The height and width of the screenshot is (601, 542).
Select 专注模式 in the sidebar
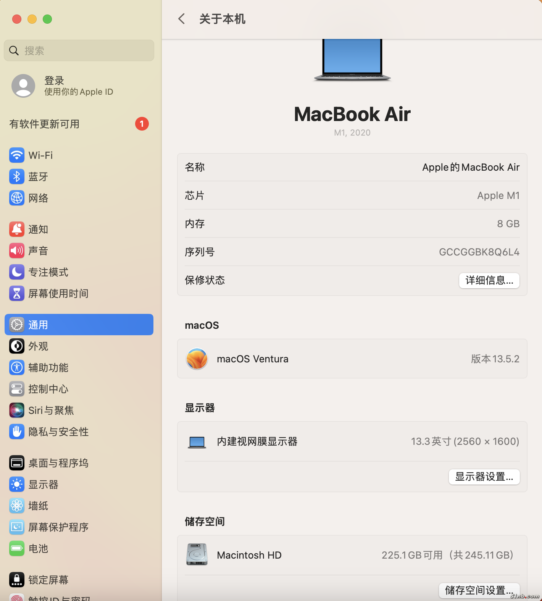(48, 272)
